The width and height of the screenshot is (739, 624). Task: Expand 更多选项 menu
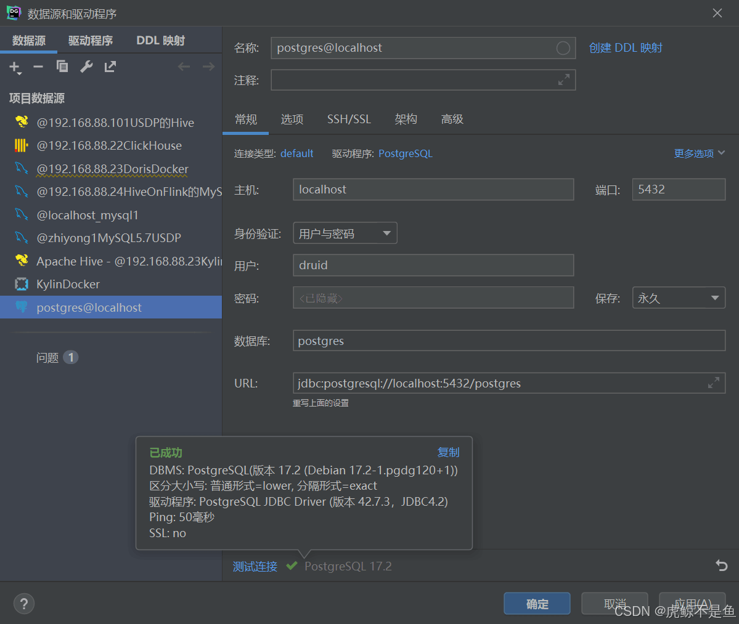[700, 153]
